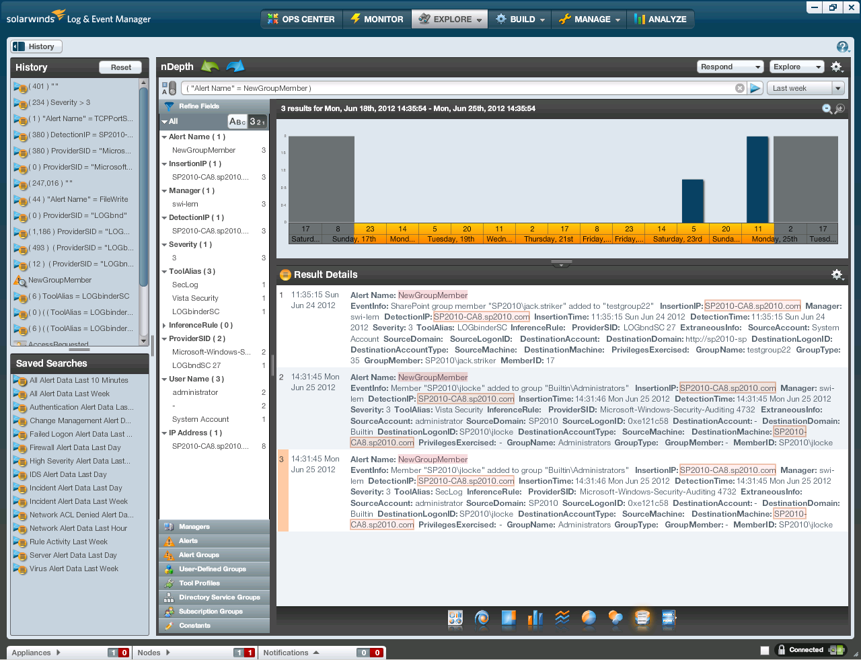The image size is (861, 660).
Task: Open the EXPLORE menu tab
Action: tap(450, 20)
